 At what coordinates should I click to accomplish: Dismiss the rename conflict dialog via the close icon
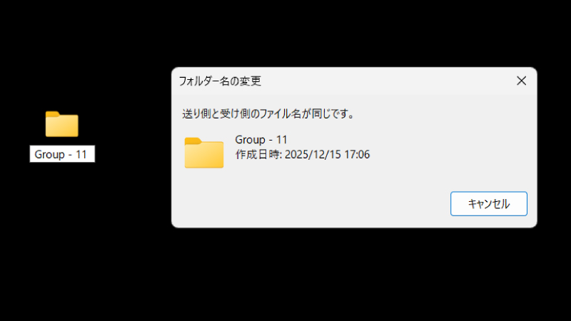pyautogui.click(x=522, y=81)
